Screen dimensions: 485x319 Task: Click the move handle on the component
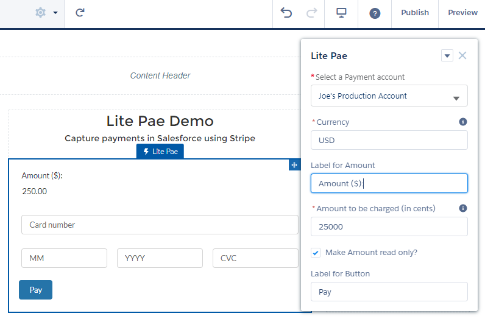[294, 165]
